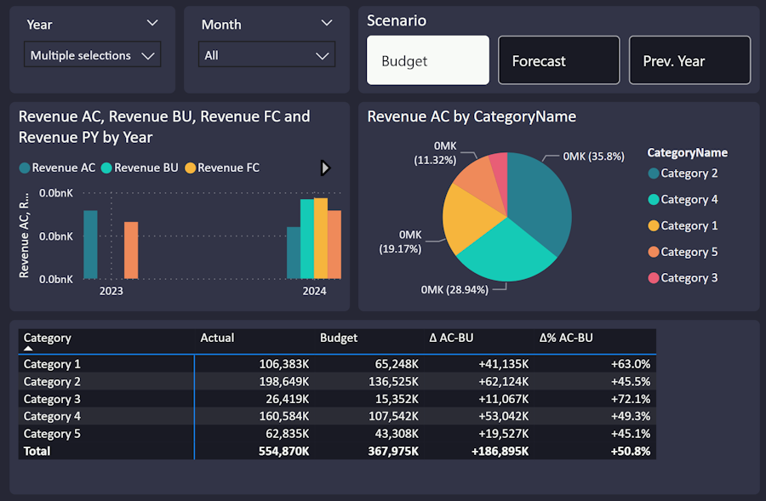Collapse the Month slicer header chevron
The height and width of the screenshot is (501, 766).
coord(327,24)
